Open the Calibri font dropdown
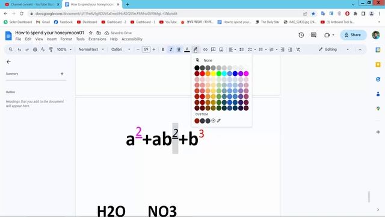This screenshot has height=217, width=385. point(120,49)
